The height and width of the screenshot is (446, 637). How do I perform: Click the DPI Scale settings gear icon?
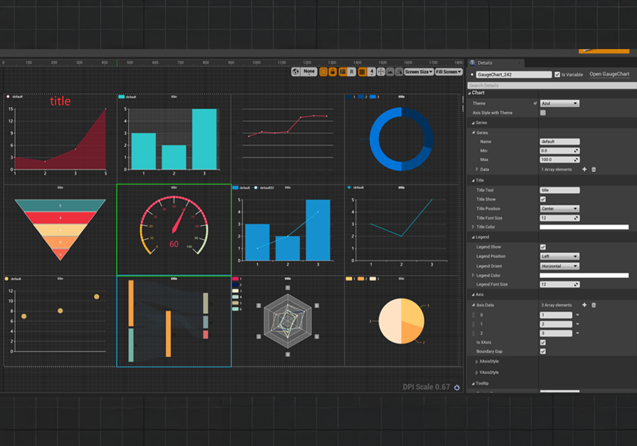457,387
